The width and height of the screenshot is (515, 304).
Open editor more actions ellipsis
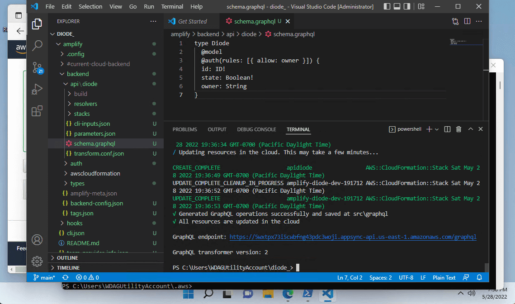pyautogui.click(x=479, y=21)
